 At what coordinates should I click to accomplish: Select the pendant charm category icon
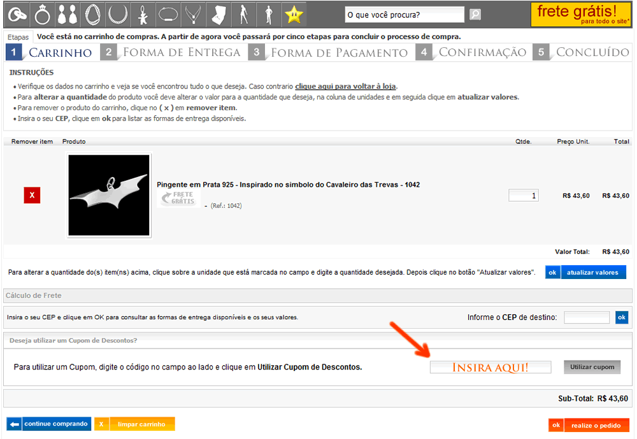coord(143,13)
